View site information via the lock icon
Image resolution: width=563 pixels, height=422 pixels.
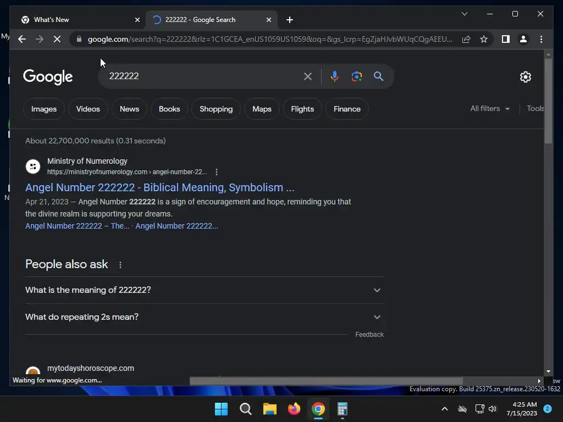pos(79,39)
